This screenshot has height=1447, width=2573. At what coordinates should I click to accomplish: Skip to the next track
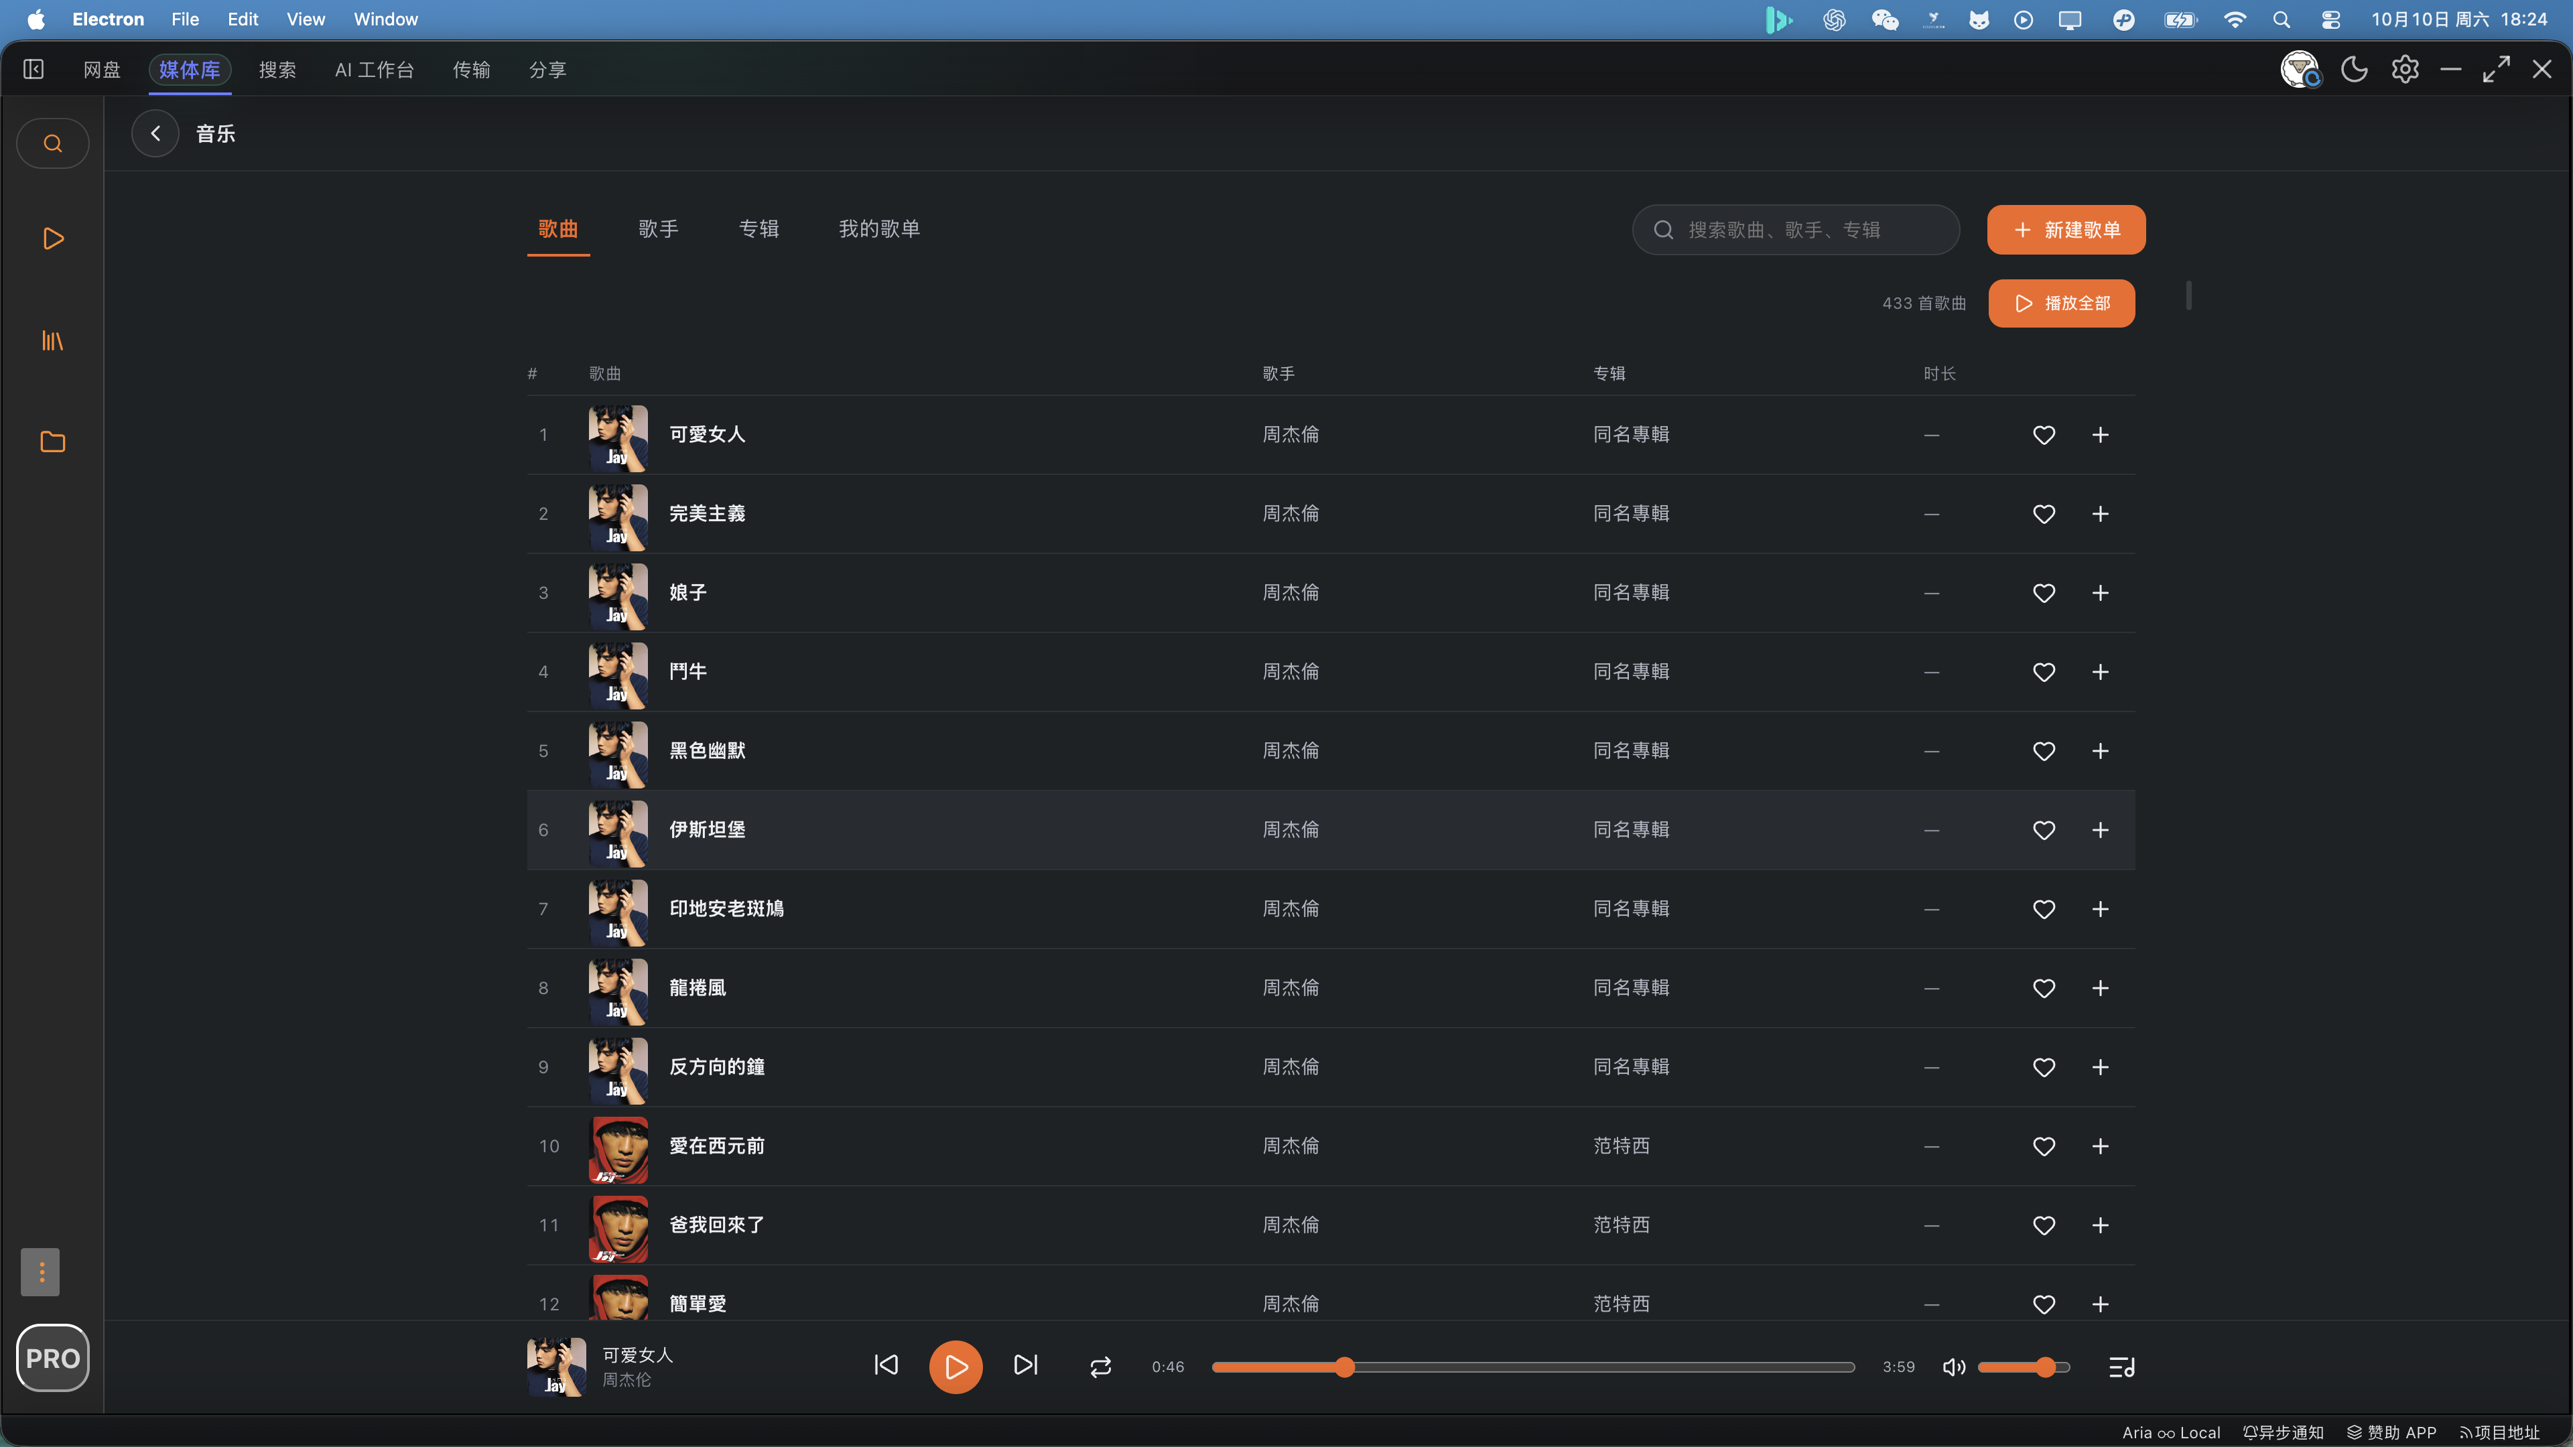[x=1026, y=1365]
